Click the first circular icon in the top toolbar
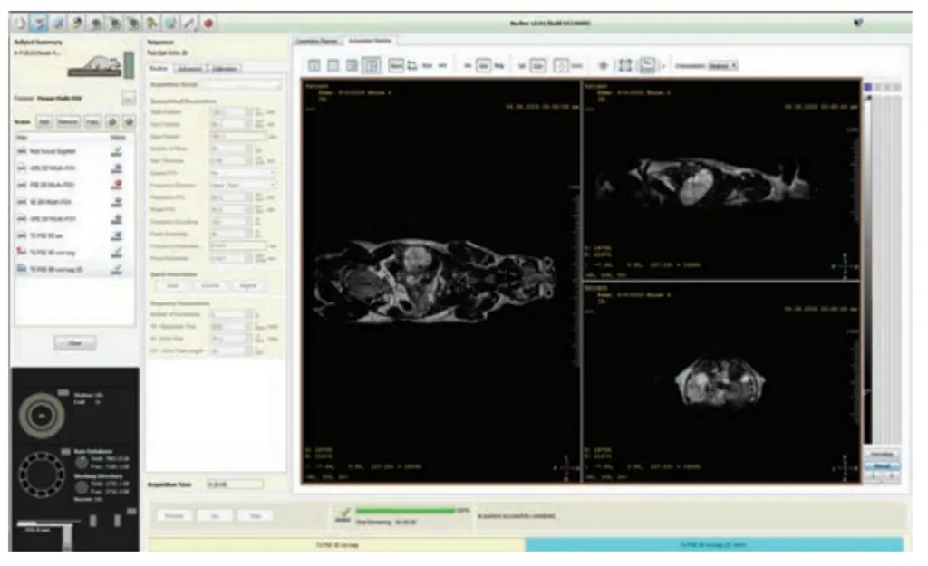The width and height of the screenshot is (928, 566). [20, 23]
